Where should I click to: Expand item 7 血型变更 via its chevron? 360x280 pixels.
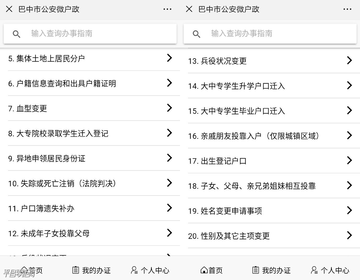(x=169, y=108)
